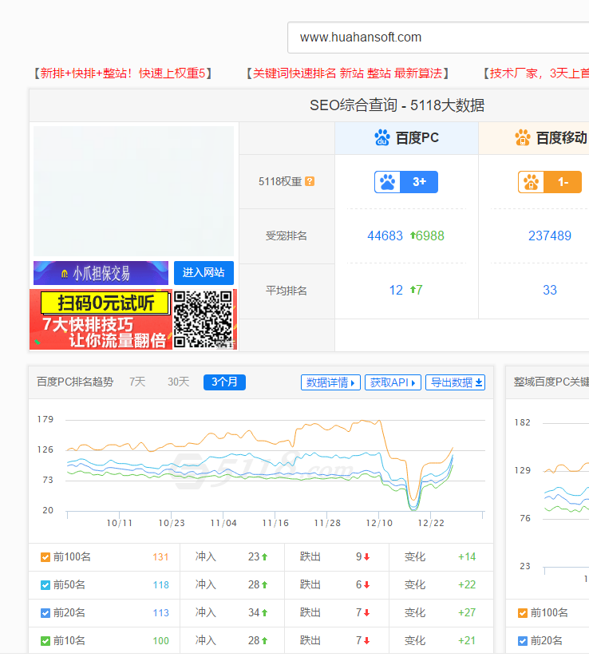Click mobile 受宠排名 value 237489
This screenshot has width=589, height=669.
[550, 236]
